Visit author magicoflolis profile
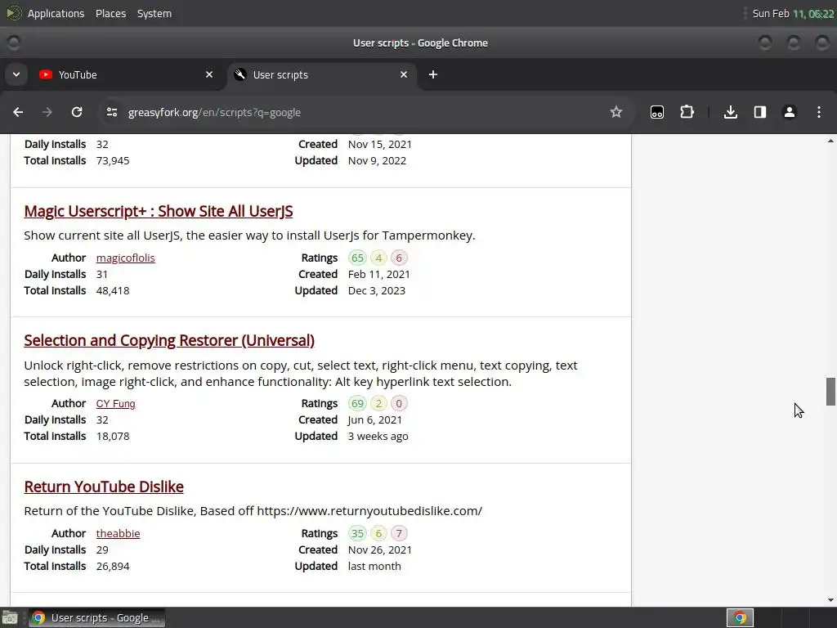837x628 pixels. click(x=125, y=258)
